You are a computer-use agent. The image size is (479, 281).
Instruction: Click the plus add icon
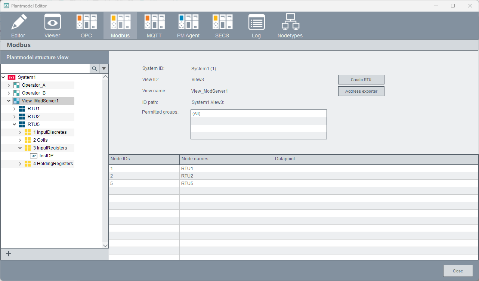[9, 254]
